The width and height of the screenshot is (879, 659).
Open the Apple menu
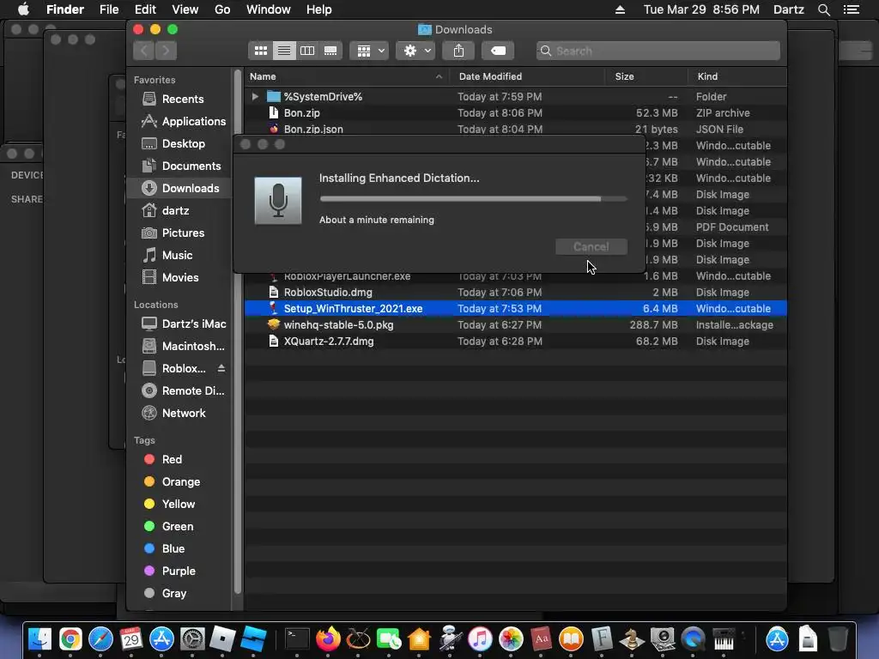[x=23, y=9]
